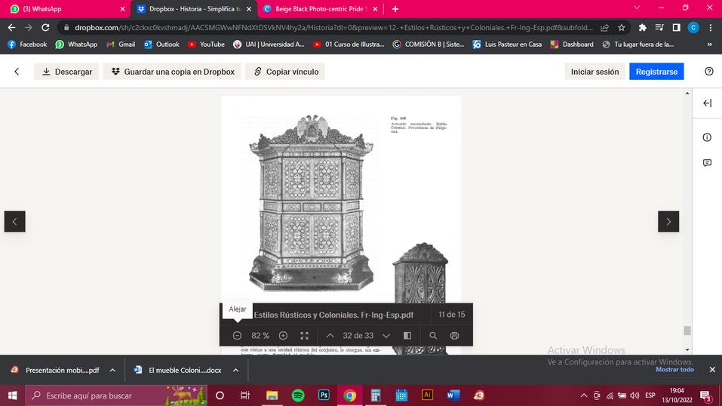The image size is (722, 406).
Task: Click the 82 % zoom value
Action: point(260,336)
